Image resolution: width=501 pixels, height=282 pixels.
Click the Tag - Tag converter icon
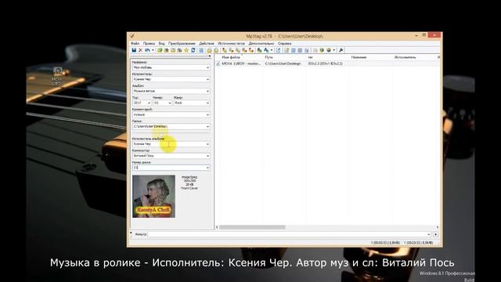(251, 50)
